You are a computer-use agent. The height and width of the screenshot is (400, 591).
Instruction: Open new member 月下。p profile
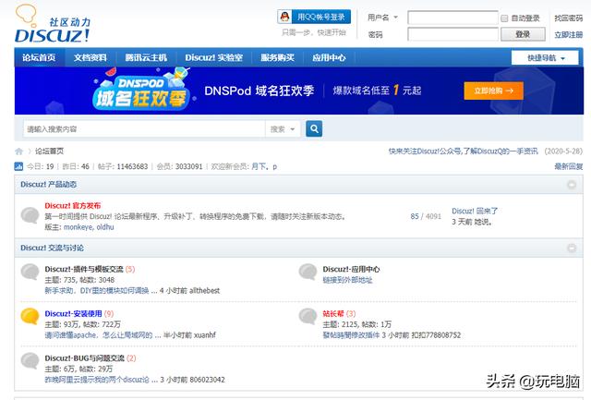pyautogui.click(x=264, y=166)
